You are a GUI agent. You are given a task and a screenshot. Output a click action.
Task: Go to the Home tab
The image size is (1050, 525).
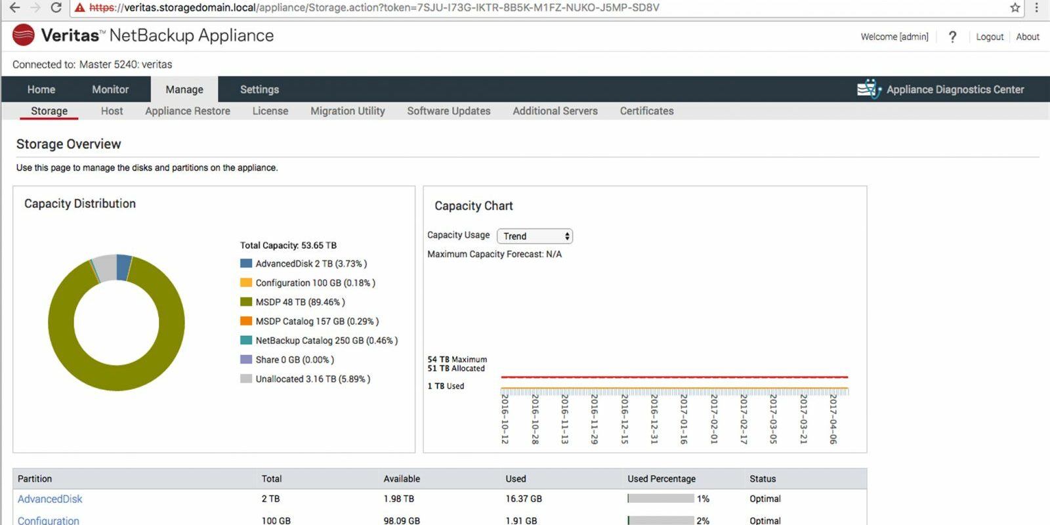(x=41, y=89)
